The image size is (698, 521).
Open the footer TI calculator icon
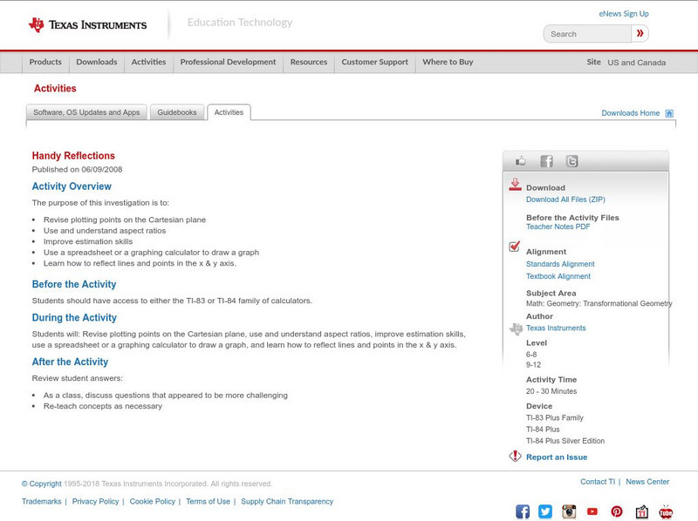(641, 511)
